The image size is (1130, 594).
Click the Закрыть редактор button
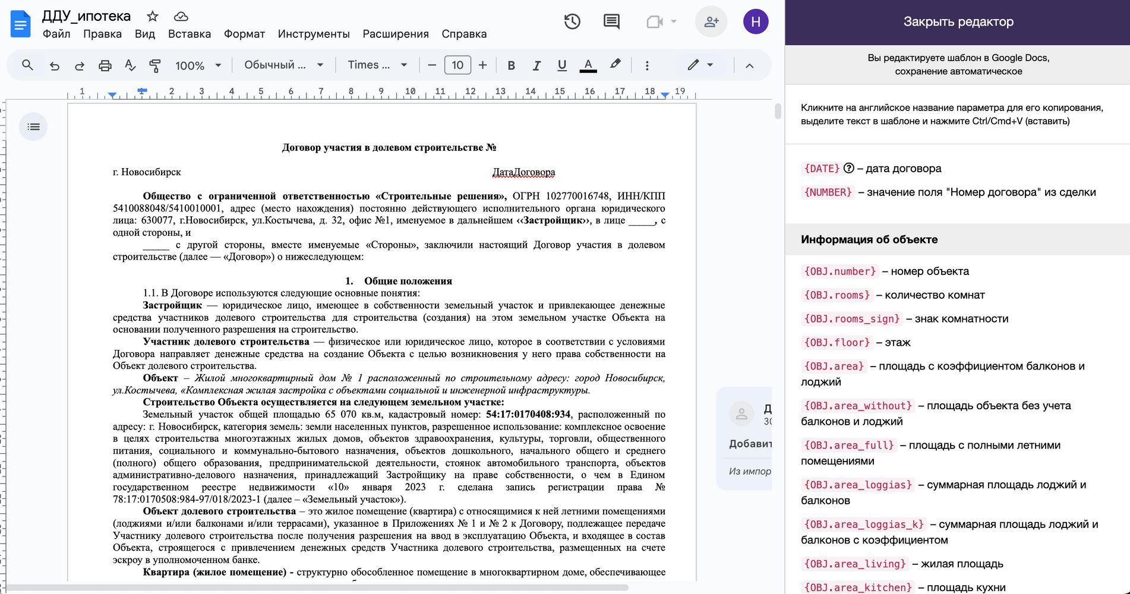[x=958, y=22]
